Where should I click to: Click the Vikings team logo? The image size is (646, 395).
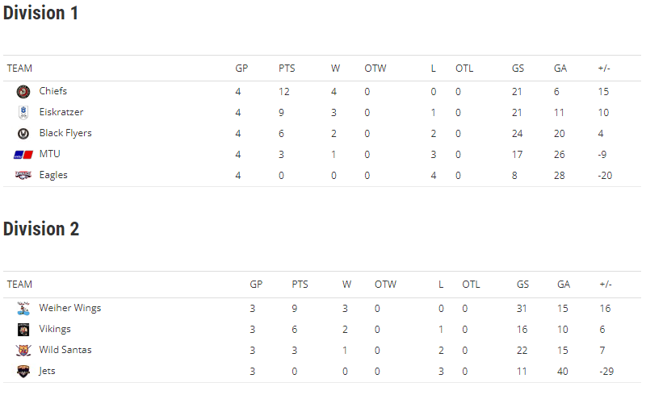click(x=23, y=330)
